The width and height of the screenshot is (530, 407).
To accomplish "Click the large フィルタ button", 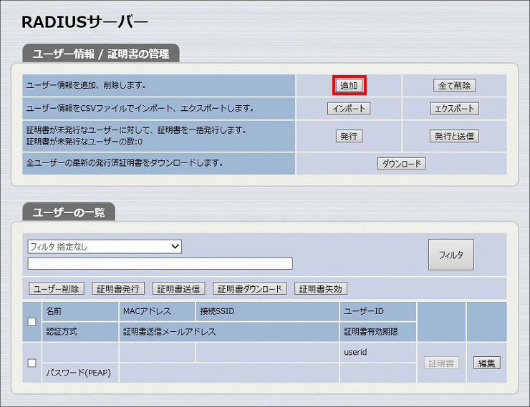I will (x=451, y=255).
